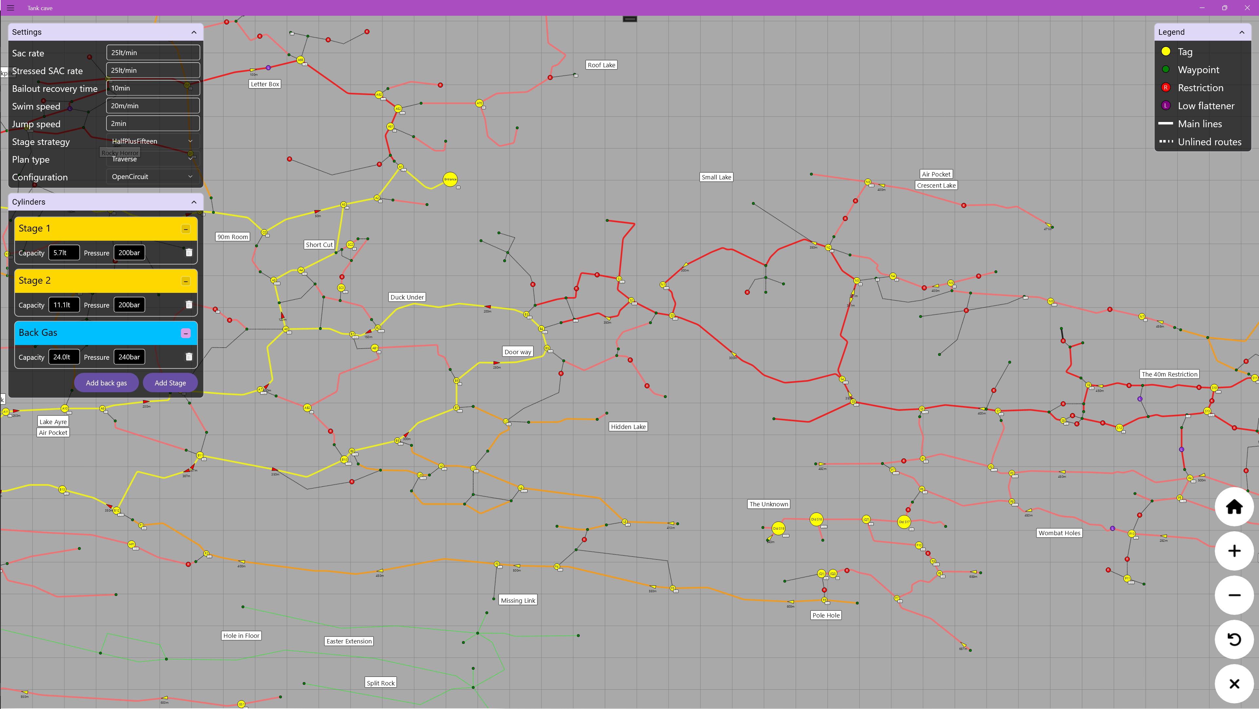Collapse the Settings panel header

[x=194, y=32]
